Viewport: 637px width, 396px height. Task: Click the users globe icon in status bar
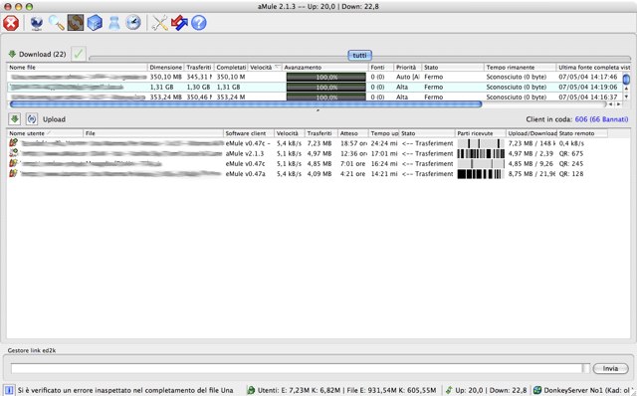251,390
